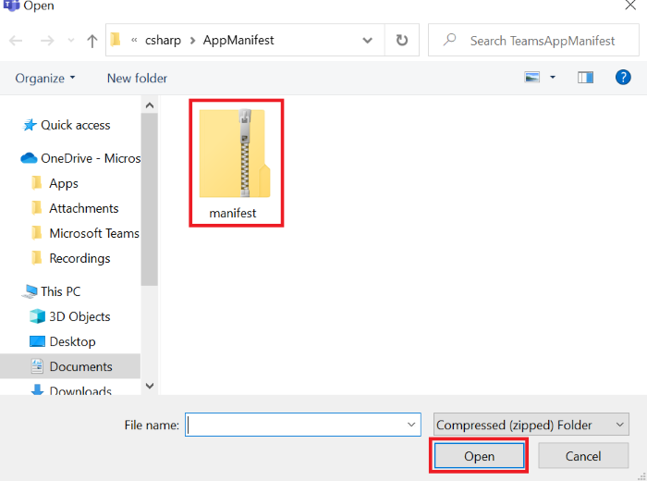Expand the address bar history dropdown
The height and width of the screenshot is (481, 647).
(x=367, y=40)
